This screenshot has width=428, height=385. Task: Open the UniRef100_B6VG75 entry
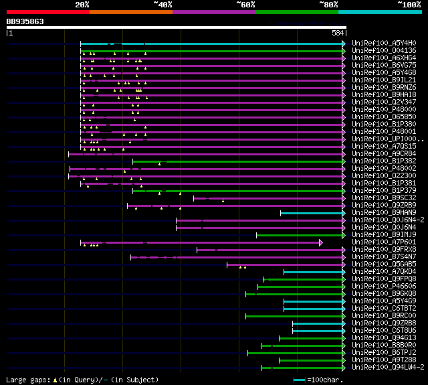[x=384, y=66]
